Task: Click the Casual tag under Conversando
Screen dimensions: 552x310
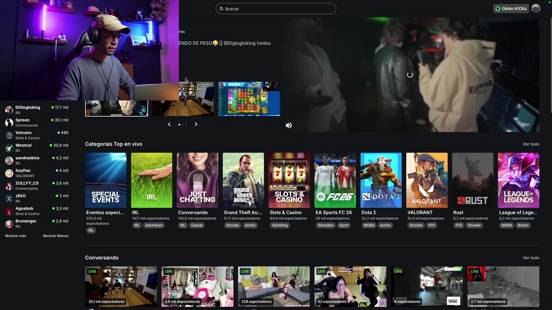Action: tap(197, 225)
